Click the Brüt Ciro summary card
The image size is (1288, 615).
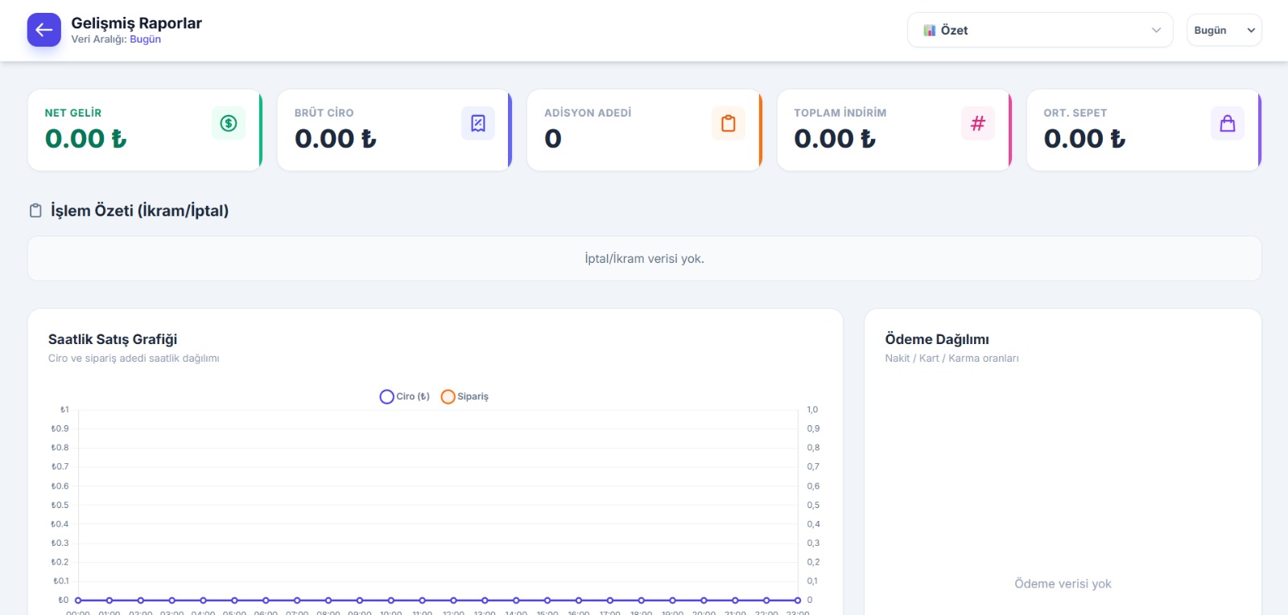tap(395, 130)
